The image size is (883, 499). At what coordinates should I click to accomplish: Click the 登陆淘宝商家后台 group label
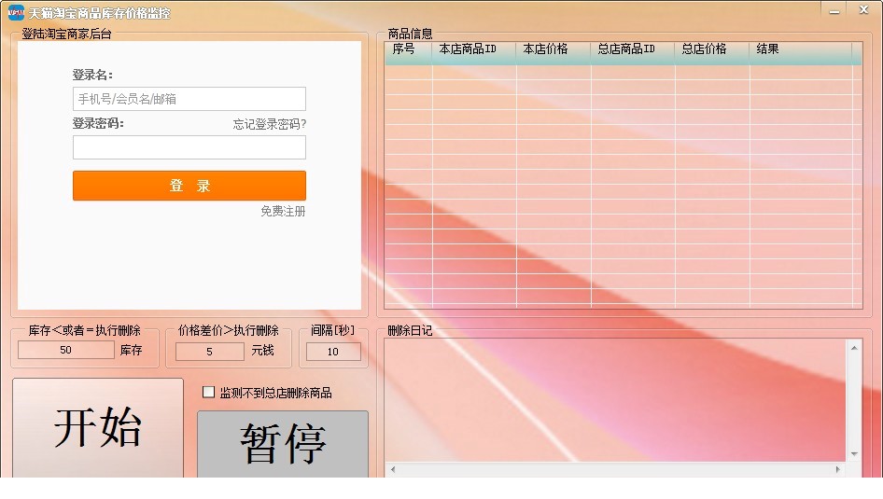(x=66, y=34)
